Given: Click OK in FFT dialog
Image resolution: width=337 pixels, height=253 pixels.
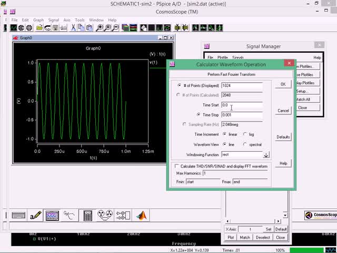Looking at the screenshot, I should [283, 84].
